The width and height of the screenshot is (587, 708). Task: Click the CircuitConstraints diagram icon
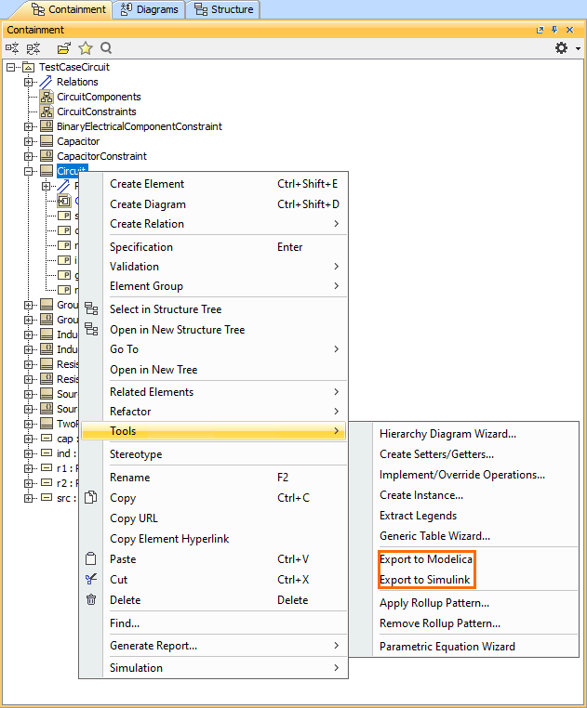(x=47, y=111)
